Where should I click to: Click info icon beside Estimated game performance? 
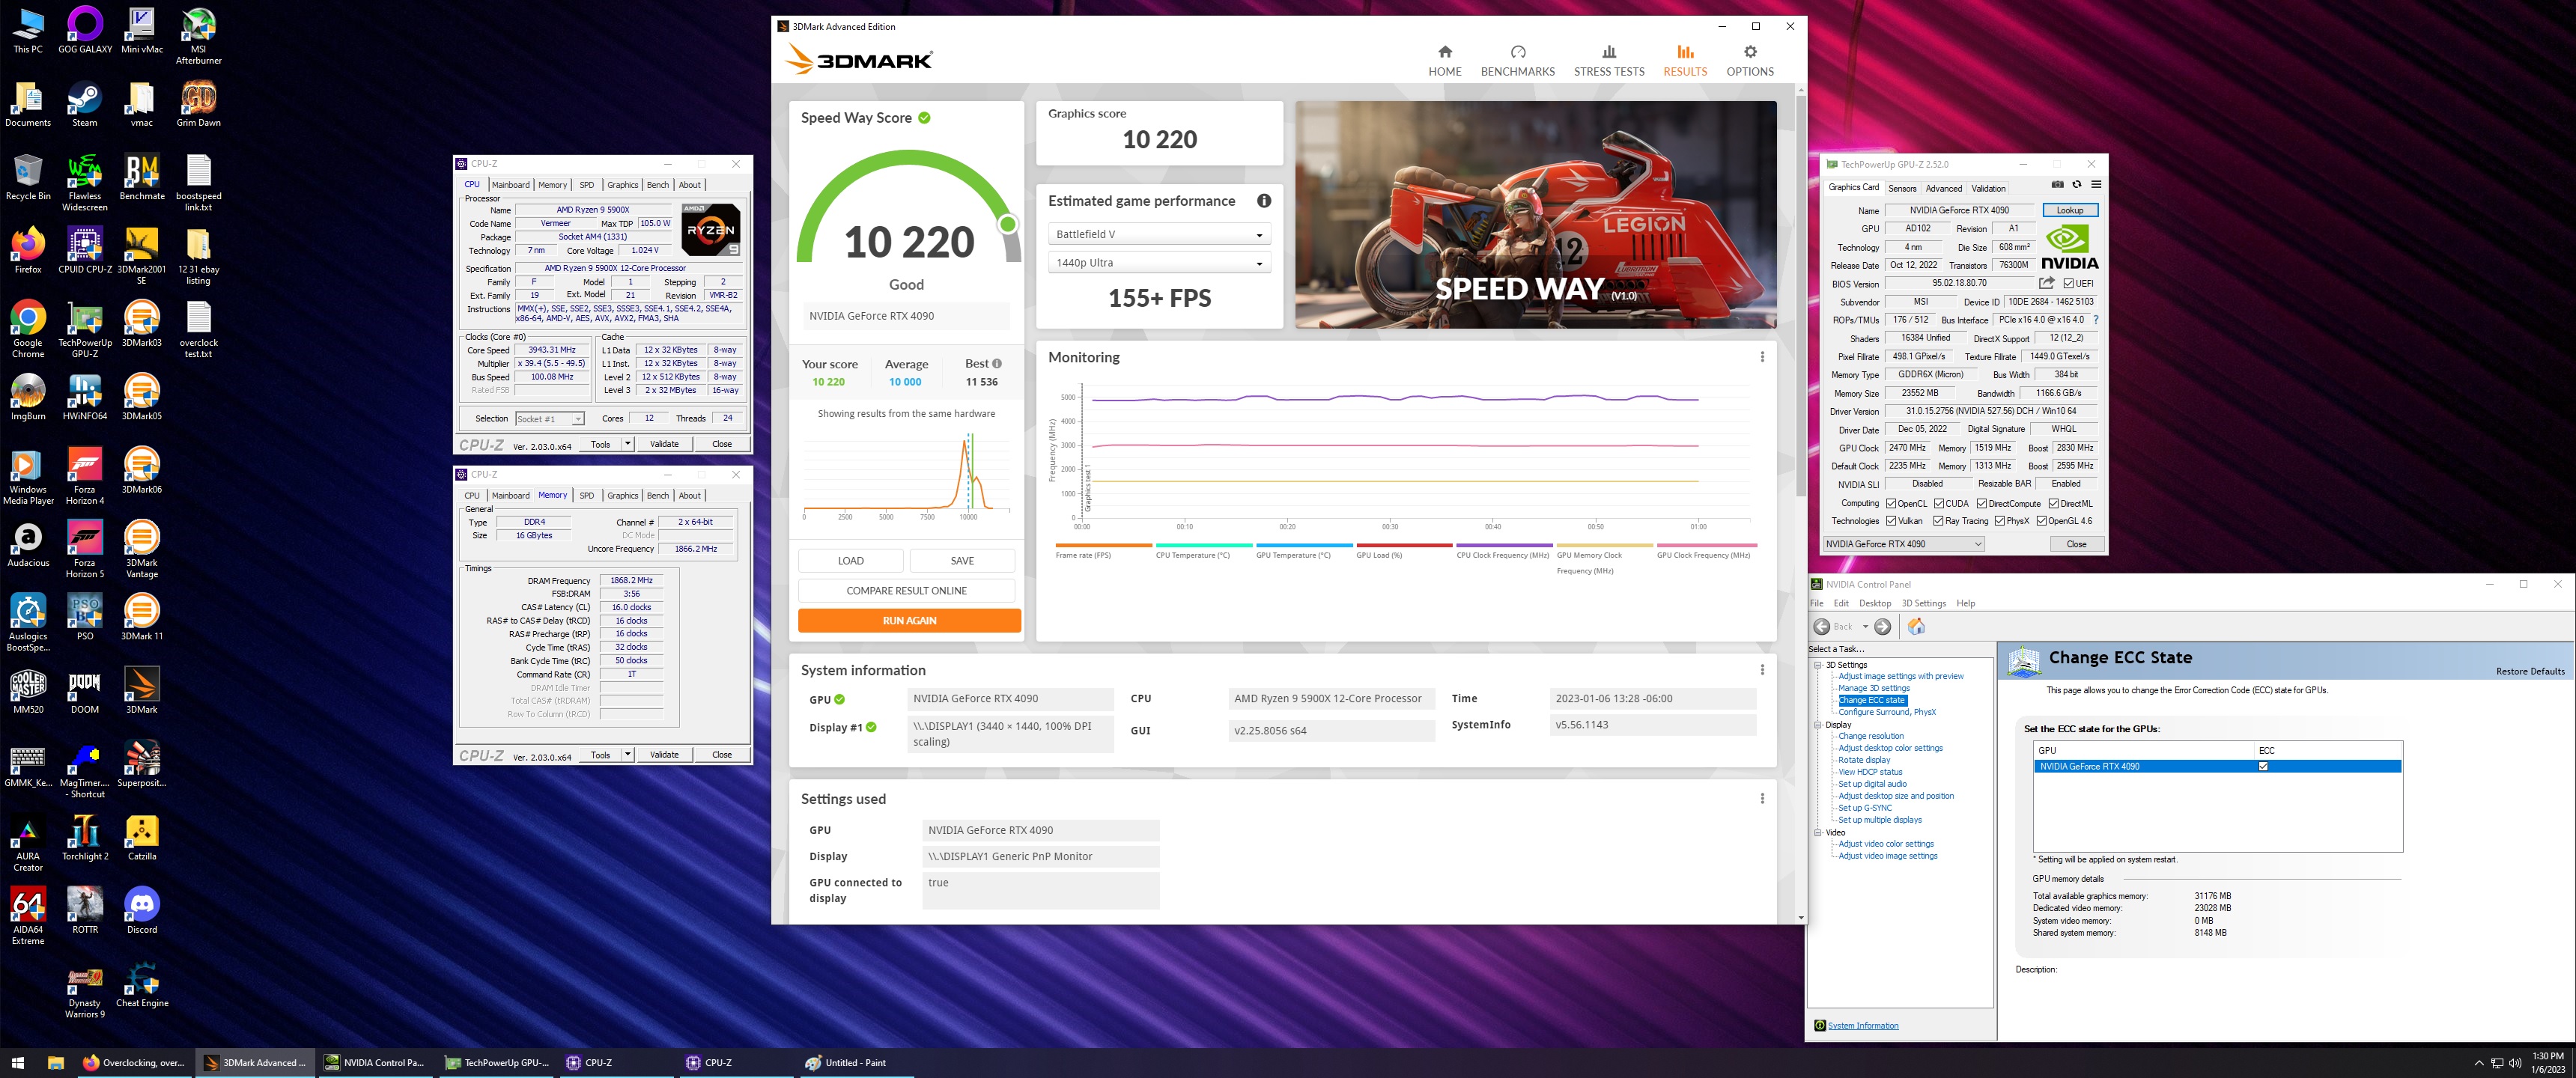[1264, 201]
